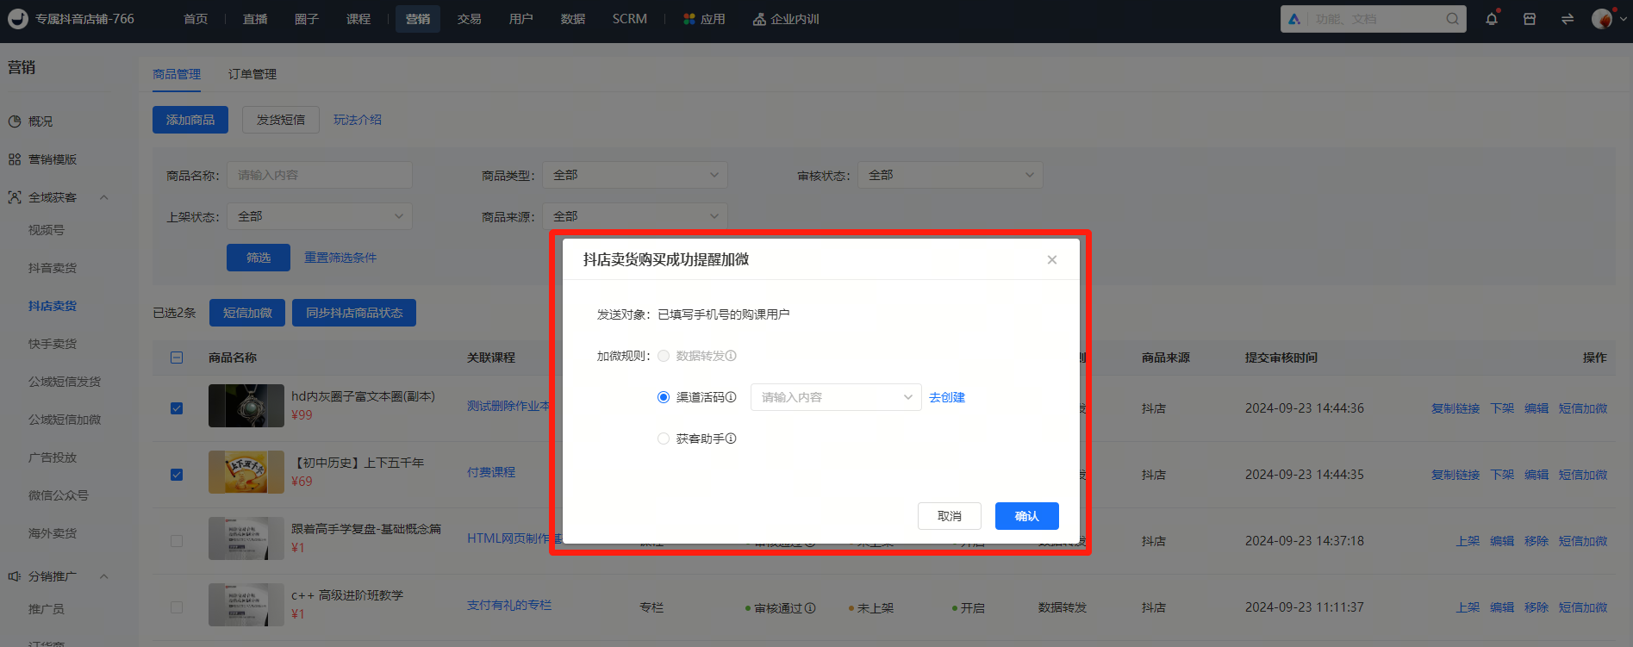Open the SCRM top menu

(630, 19)
